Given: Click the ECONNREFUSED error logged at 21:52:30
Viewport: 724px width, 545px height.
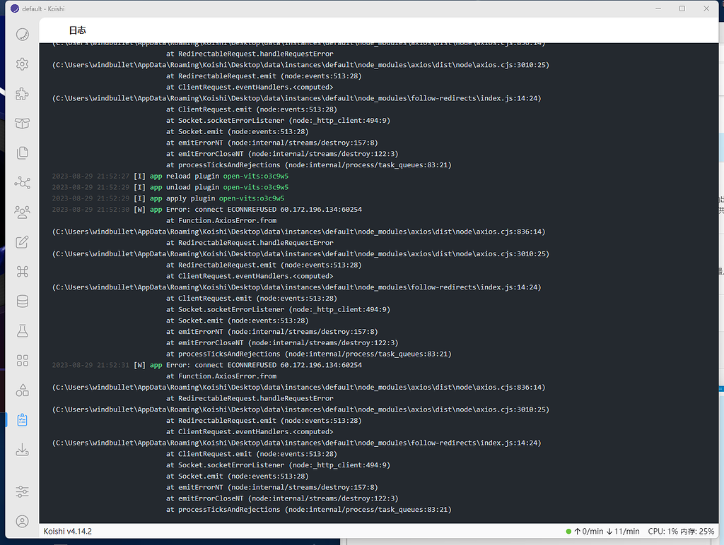Looking at the screenshot, I should (x=207, y=210).
